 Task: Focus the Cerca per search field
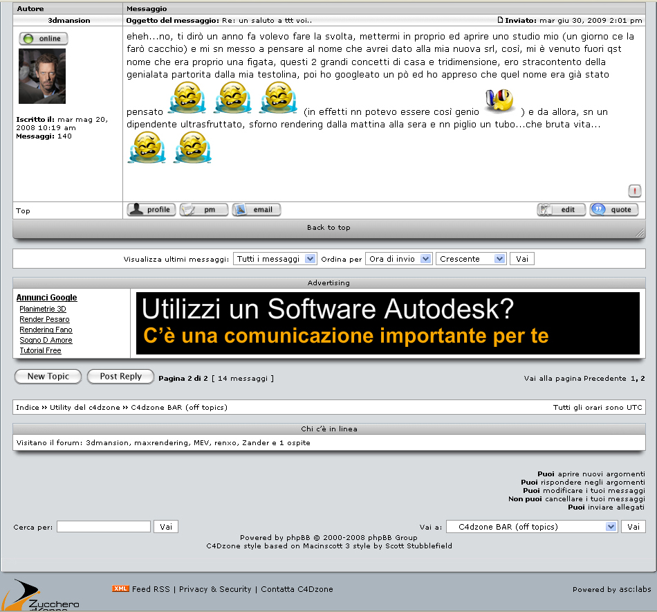tap(104, 526)
